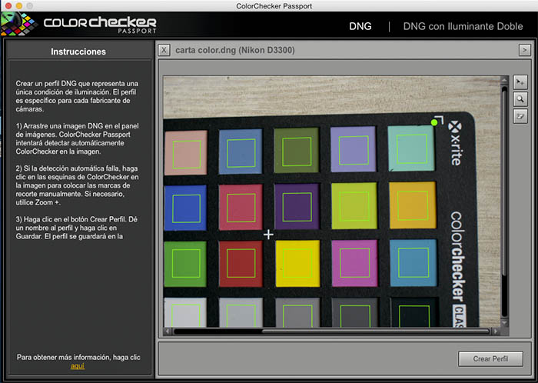Screen dimensions: 538x383
Task: Click the lavender color patch
Action: click(353, 149)
